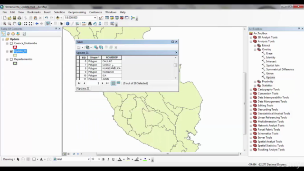
Task: List by Visibility in Table Of Contents
Action: coord(13,34)
